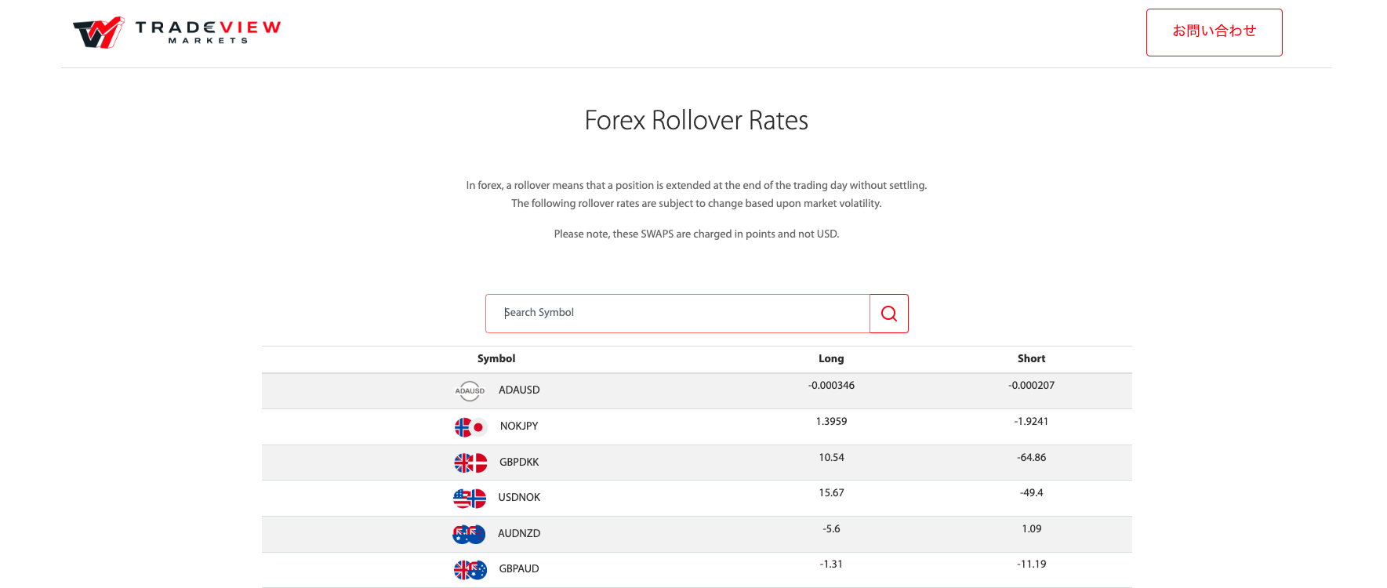Click GBPAUD short value -11.19
The image size is (1387, 588).
(x=1032, y=564)
